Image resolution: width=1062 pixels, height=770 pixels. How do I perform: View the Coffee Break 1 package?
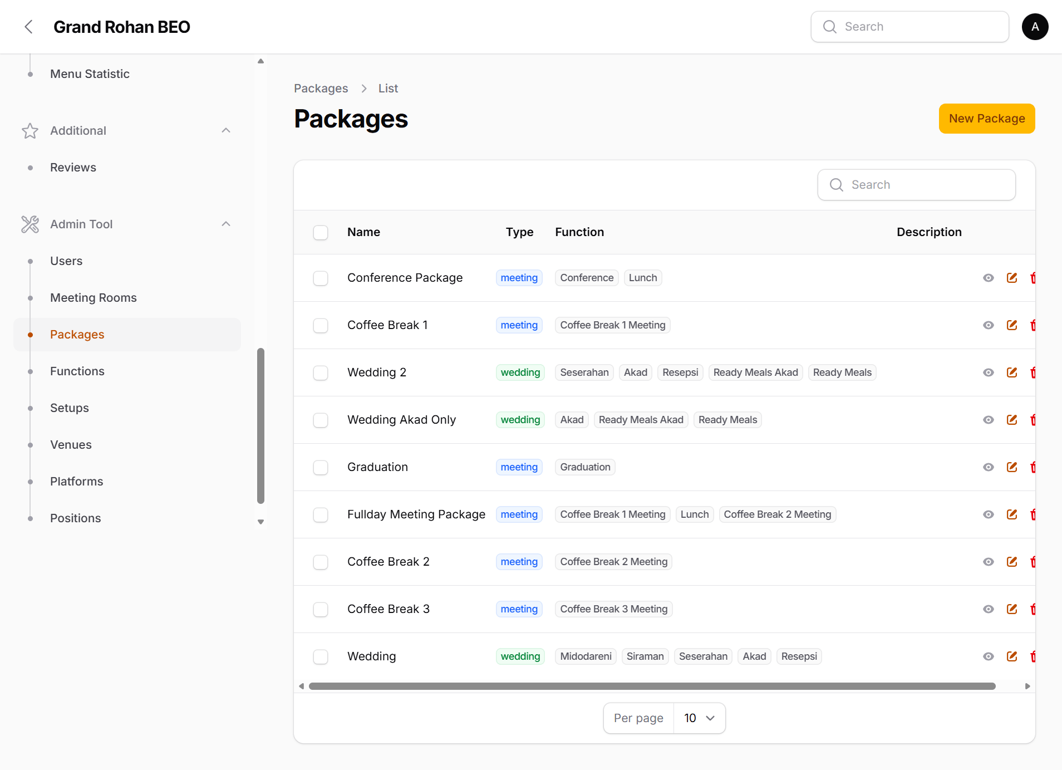click(x=988, y=325)
